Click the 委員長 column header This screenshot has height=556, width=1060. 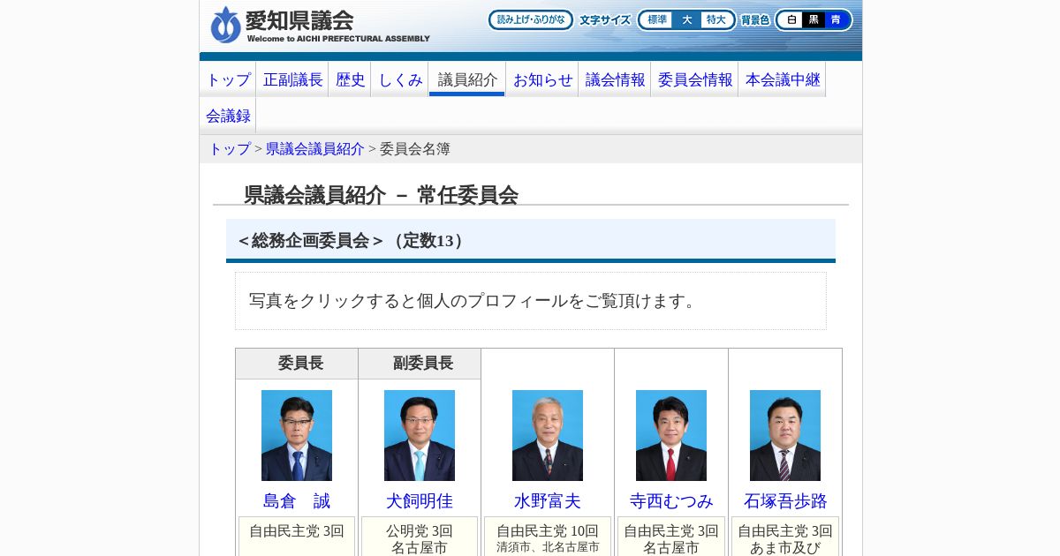297,364
